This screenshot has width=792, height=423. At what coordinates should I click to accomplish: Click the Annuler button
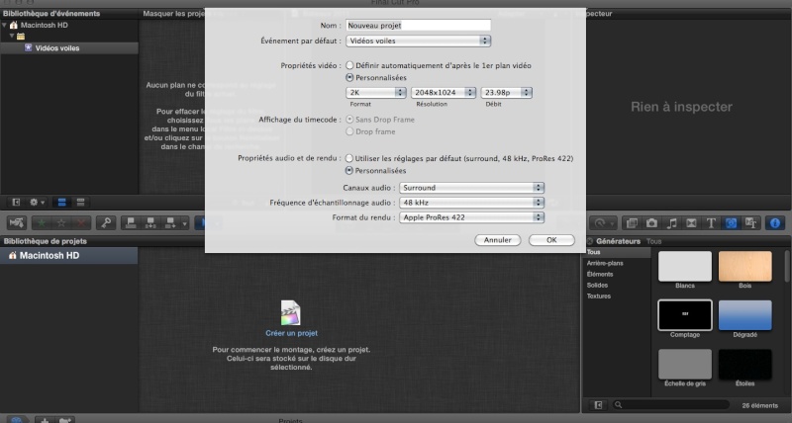pos(498,240)
